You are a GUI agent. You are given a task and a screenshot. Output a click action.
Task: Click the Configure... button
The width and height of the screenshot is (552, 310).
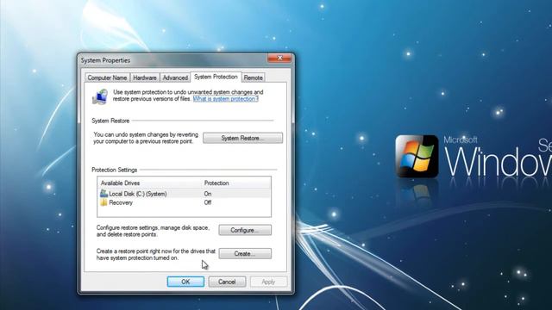tap(245, 230)
